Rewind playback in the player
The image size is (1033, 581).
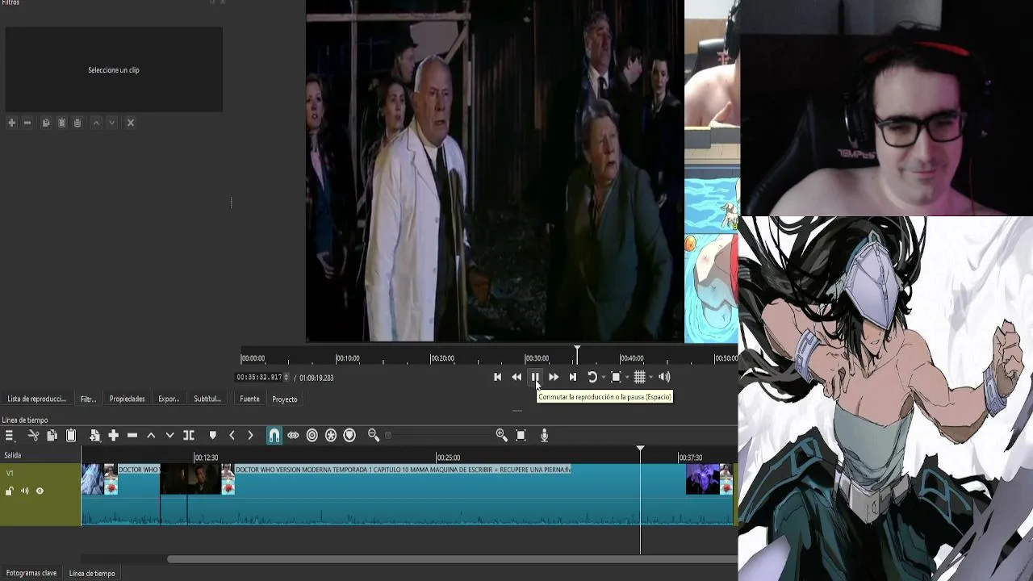tap(516, 377)
